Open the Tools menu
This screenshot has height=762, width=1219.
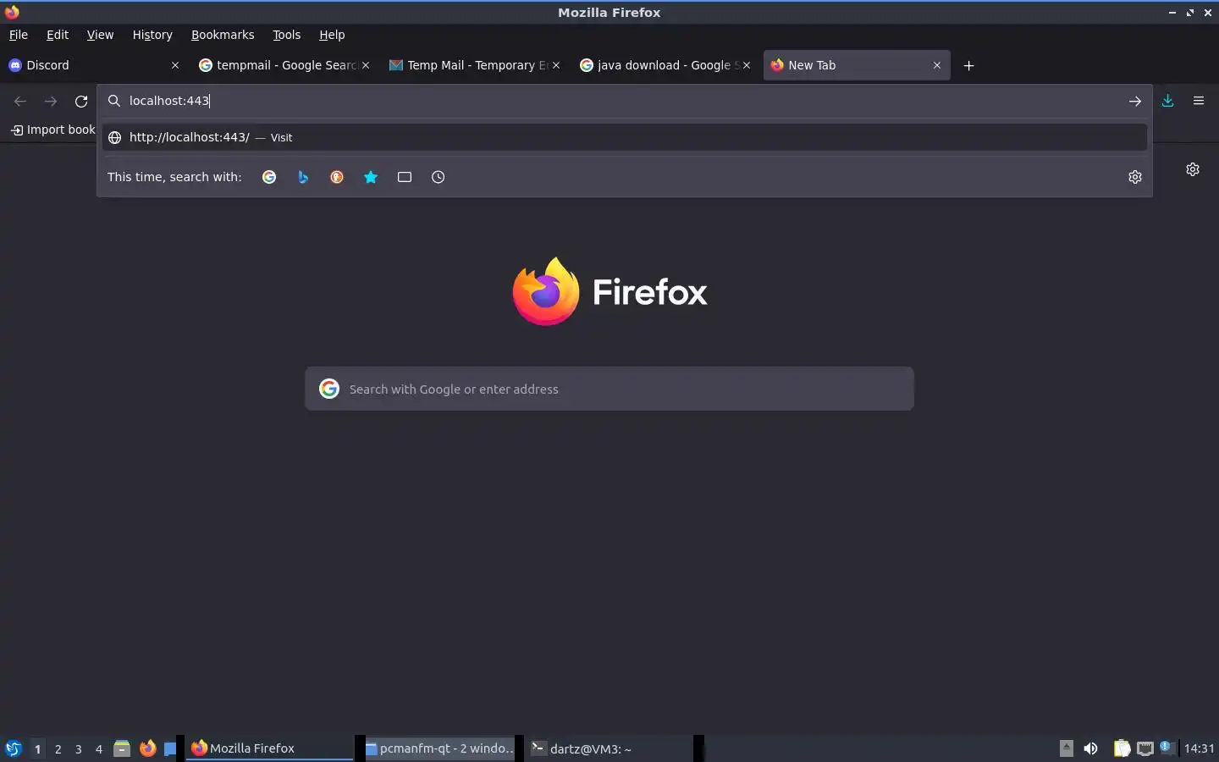(287, 35)
